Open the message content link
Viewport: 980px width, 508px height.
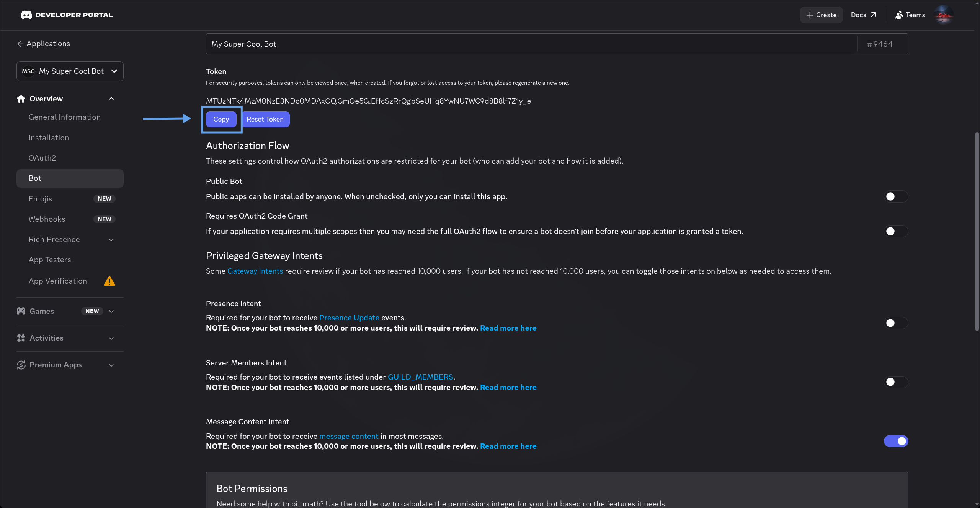pos(349,436)
